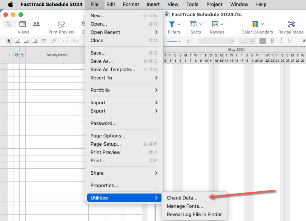Click Reveal Log File in Finder
The height and width of the screenshot is (221, 306).
194,214
